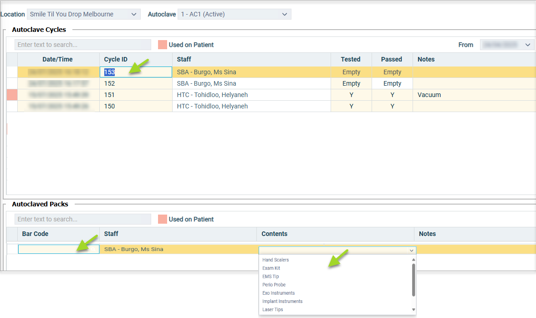536x318 pixels.
Task: Click the contents list scrollbar thumb
Action: click(x=413, y=280)
